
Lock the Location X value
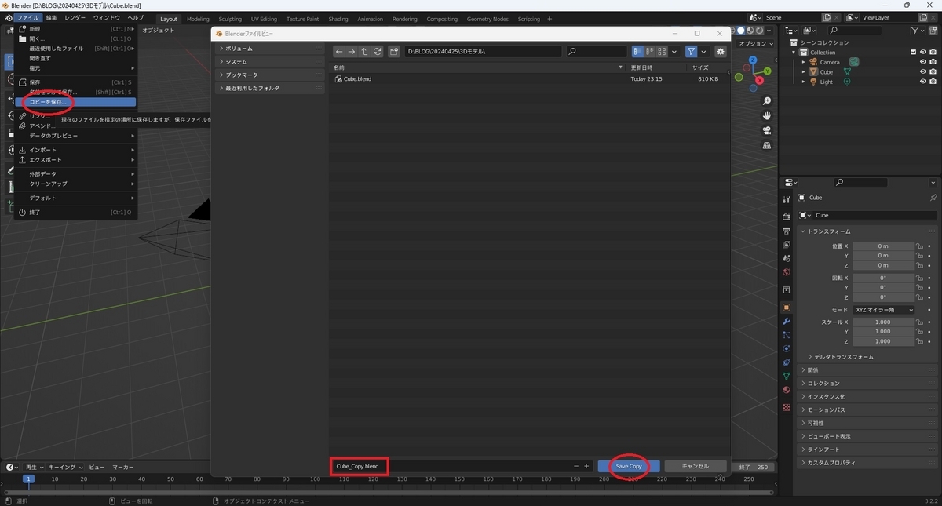[x=919, y=246]
